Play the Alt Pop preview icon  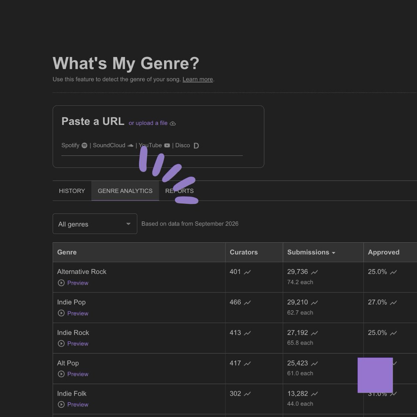click(x=61, y=374)
